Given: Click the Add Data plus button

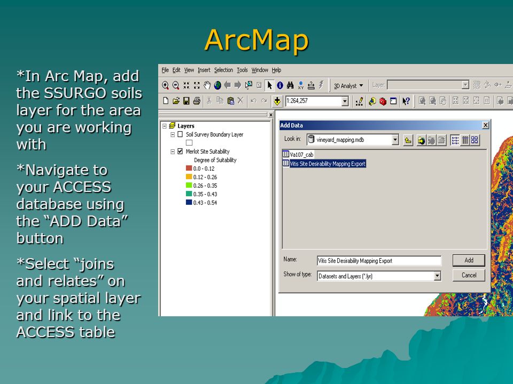Looking at the screenshot, I should 277,101.
